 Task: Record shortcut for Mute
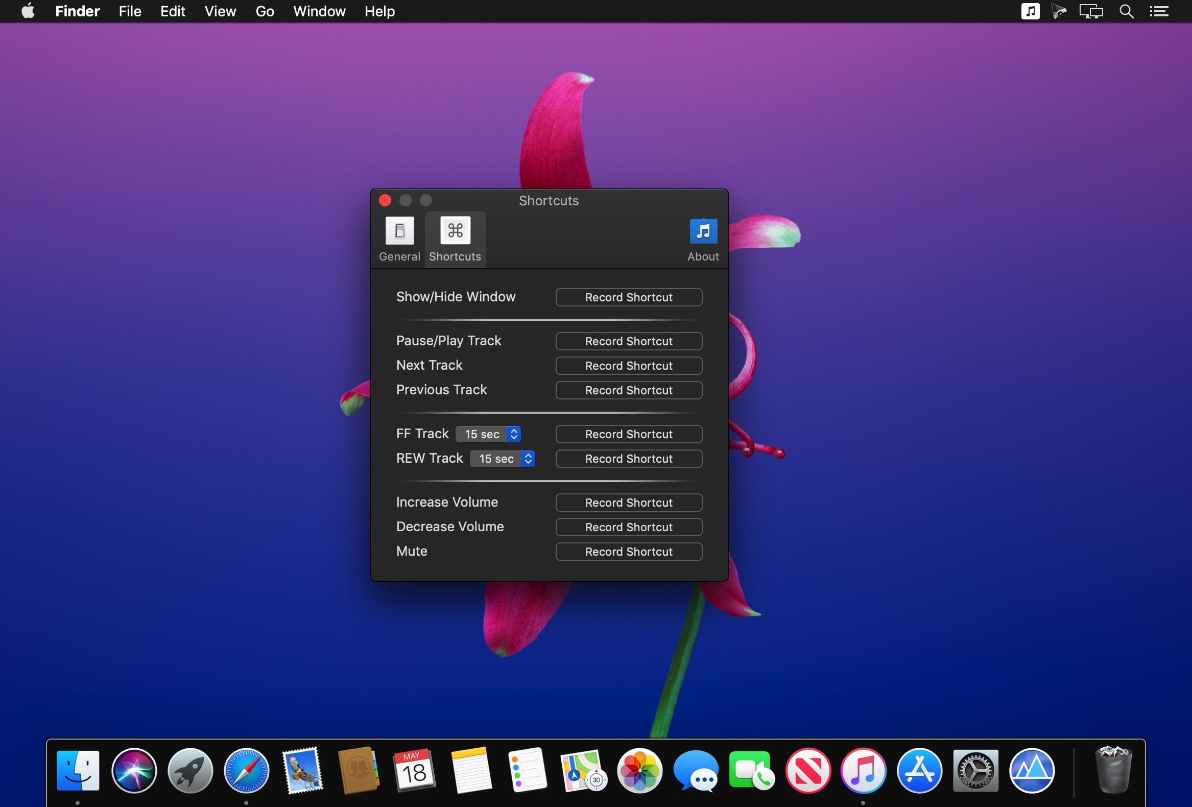click(629, 552)
